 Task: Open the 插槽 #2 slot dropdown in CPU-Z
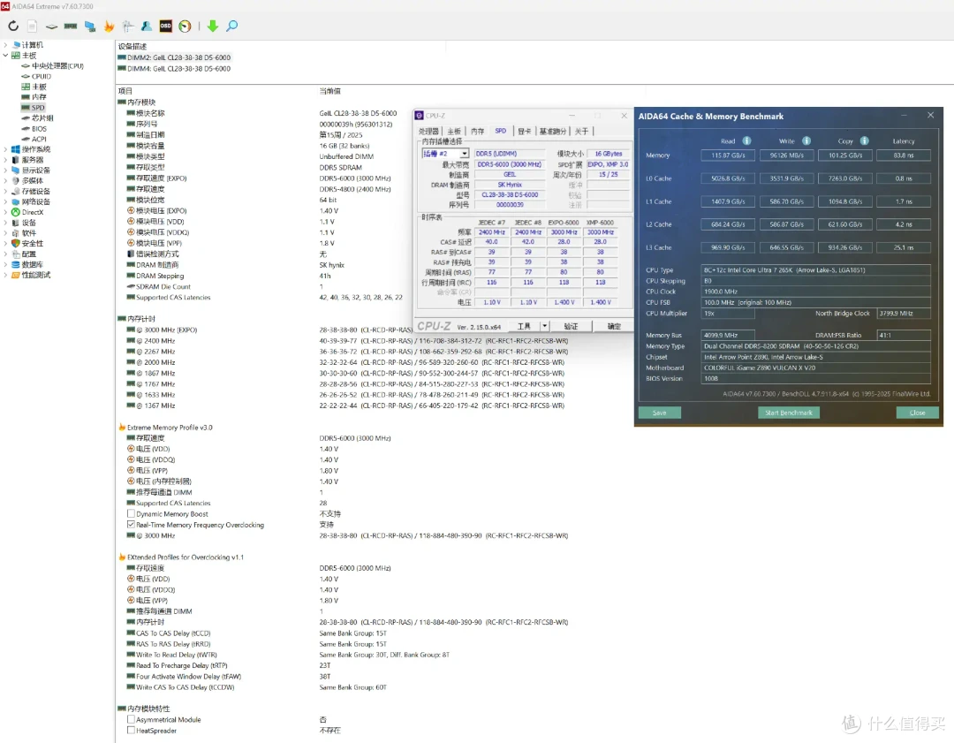pos(465,154)
